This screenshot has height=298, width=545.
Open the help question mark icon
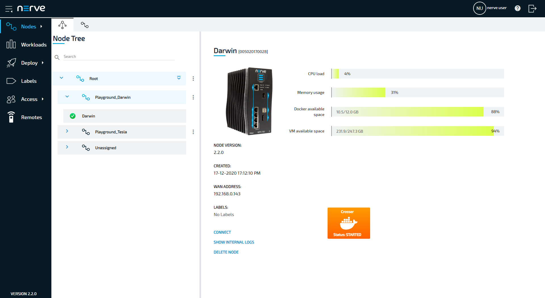(517, 8)
